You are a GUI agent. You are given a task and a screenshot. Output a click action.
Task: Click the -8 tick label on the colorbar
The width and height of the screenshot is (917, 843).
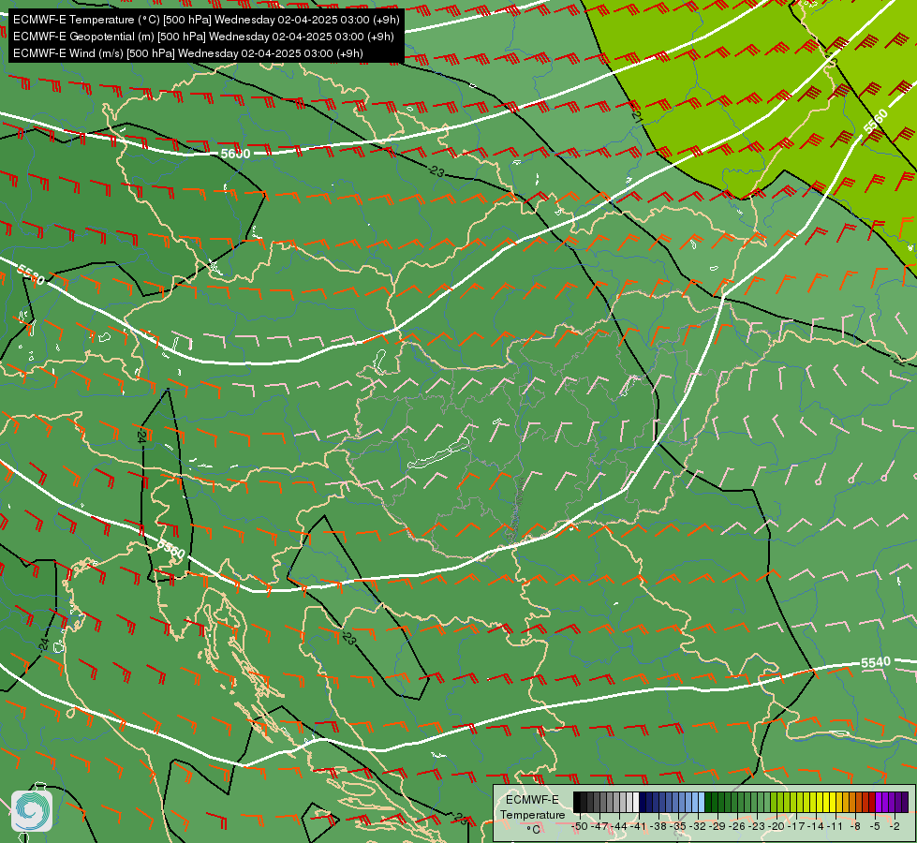point(855,826)
